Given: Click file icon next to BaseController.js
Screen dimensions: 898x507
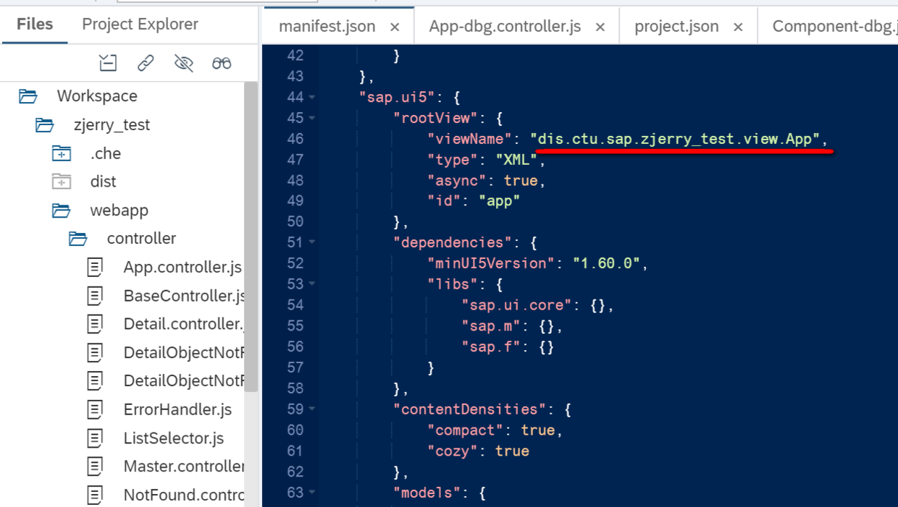Looking at the screenshot, I should click(x=95, y=296).
